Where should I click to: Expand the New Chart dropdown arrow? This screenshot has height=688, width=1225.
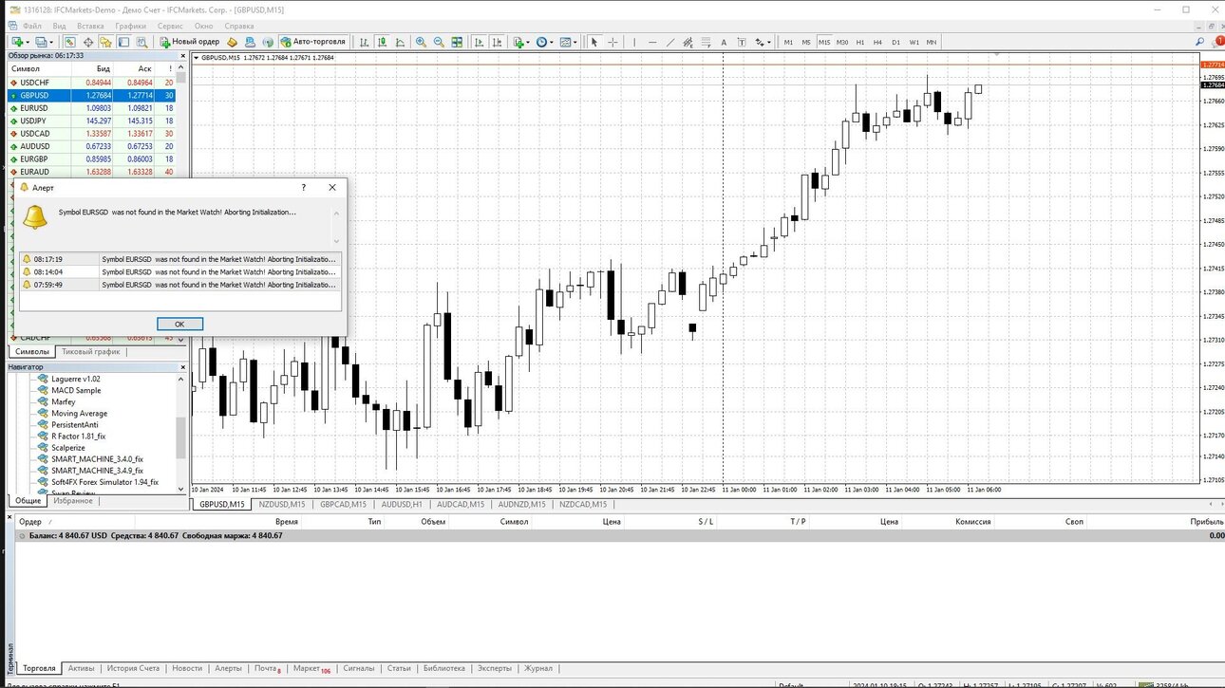pyautogui.click(x=28, y=42)
